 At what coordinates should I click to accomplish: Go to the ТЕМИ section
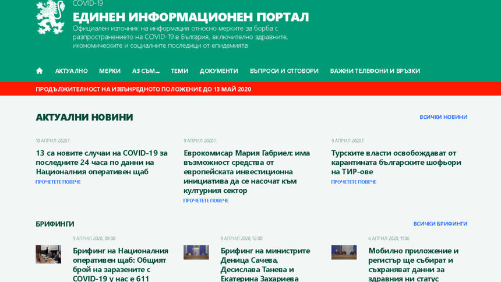click(179, 71)
